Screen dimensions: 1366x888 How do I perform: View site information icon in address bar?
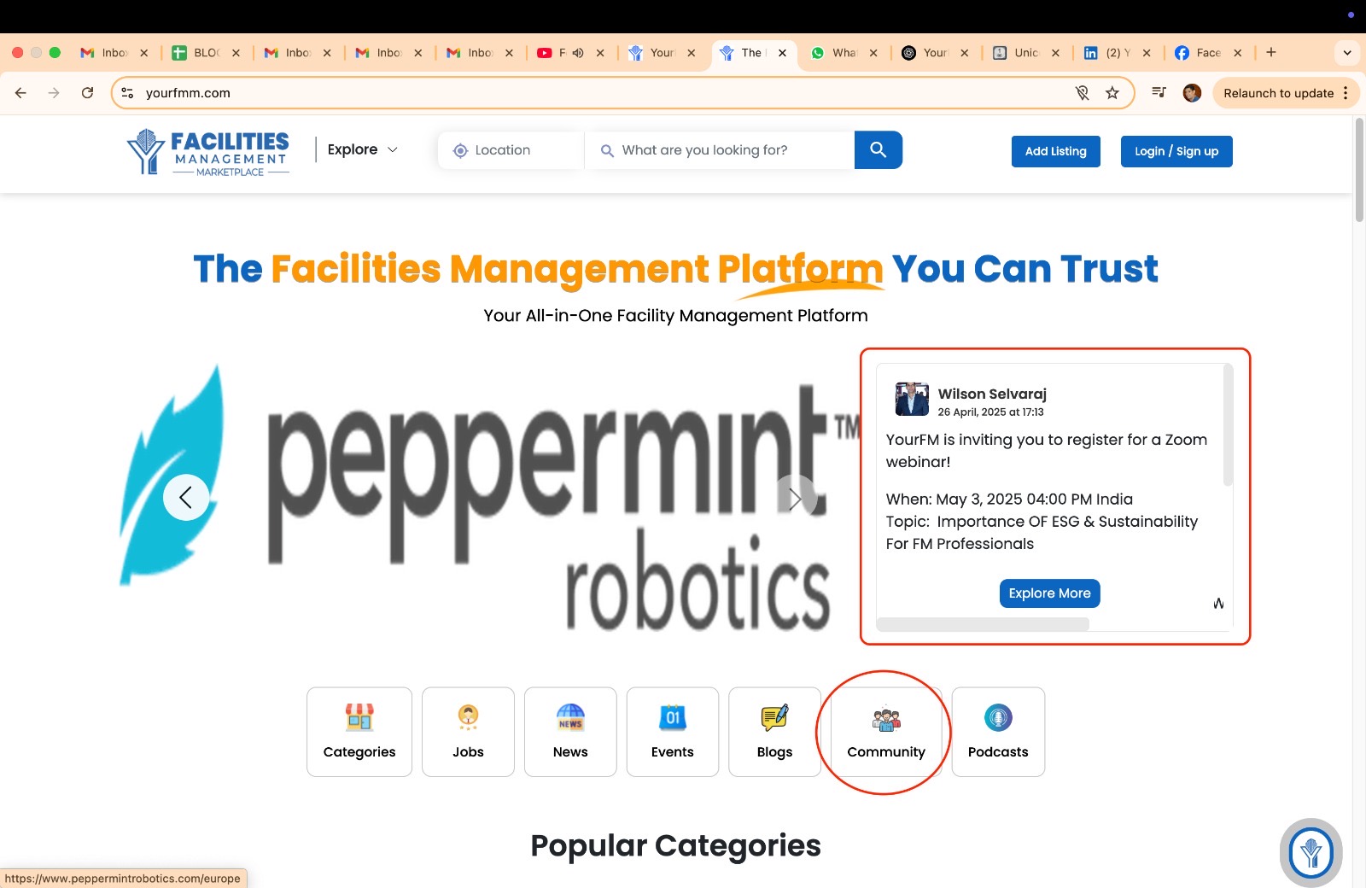coord(128,93)
